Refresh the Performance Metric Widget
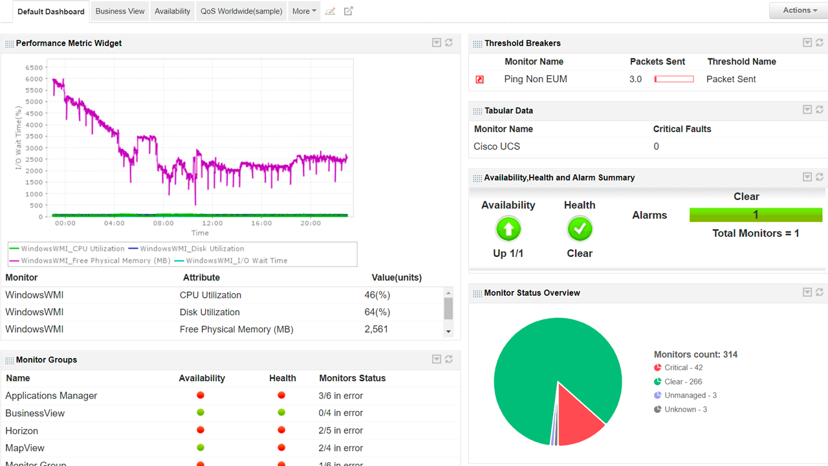 pos(449,43)
